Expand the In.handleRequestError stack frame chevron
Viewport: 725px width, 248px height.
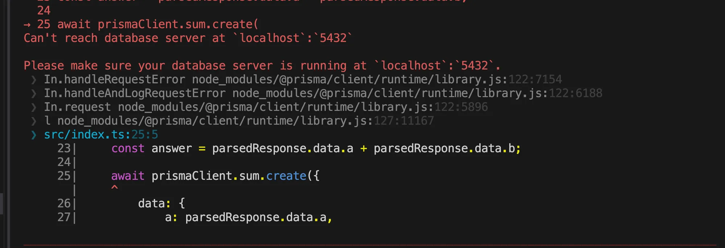[34, 80]
